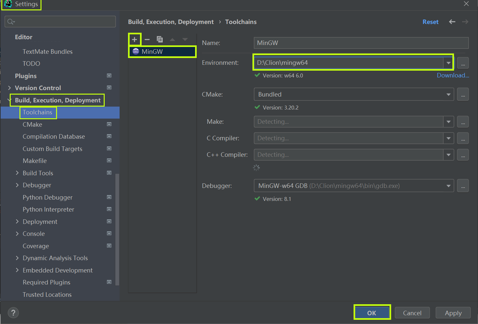Click project-level icon beside Plugins
Screen dimensions: 478x324
(x=109, y=75)
